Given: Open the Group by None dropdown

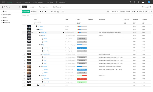Looking at the screenshot, I should pyautogui.click(x=128, y=12).
